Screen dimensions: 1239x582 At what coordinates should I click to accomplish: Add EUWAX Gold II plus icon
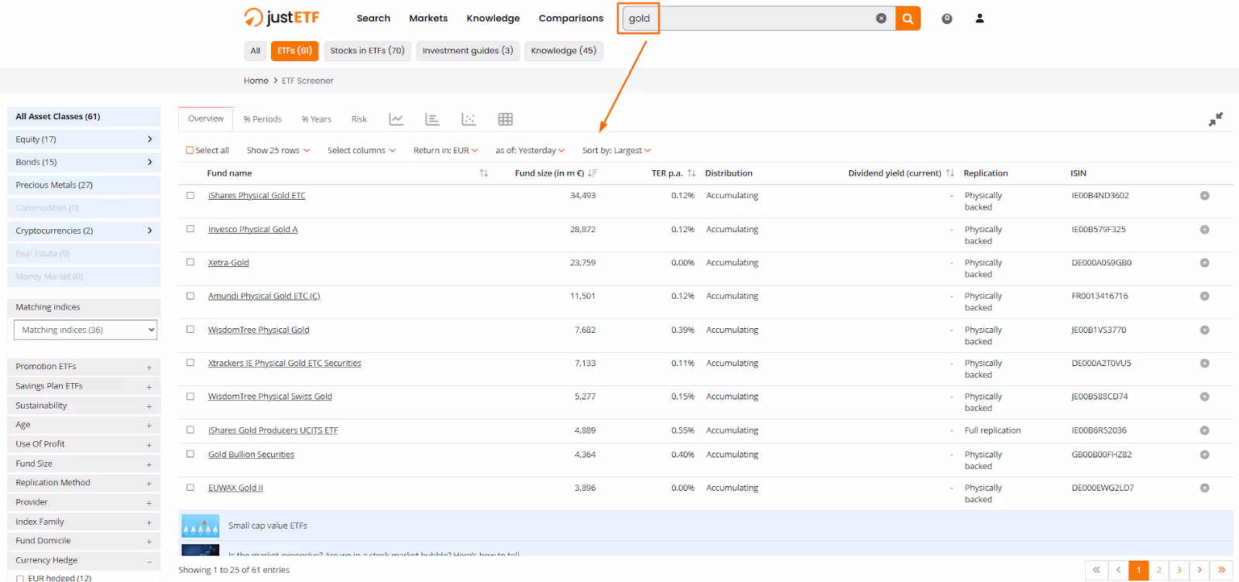(x=1204, y=488)
